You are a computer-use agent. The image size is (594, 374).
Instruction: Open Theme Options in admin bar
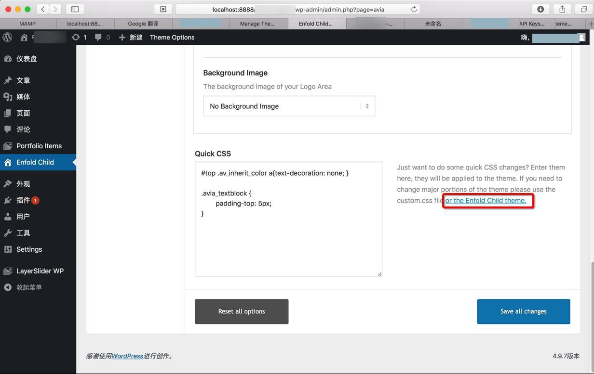pos(172,37)
